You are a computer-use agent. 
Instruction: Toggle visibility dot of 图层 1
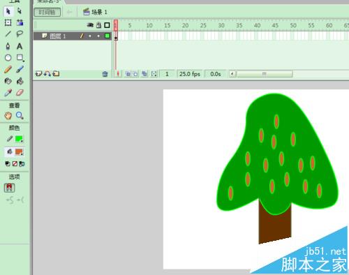tap(90, 36)
